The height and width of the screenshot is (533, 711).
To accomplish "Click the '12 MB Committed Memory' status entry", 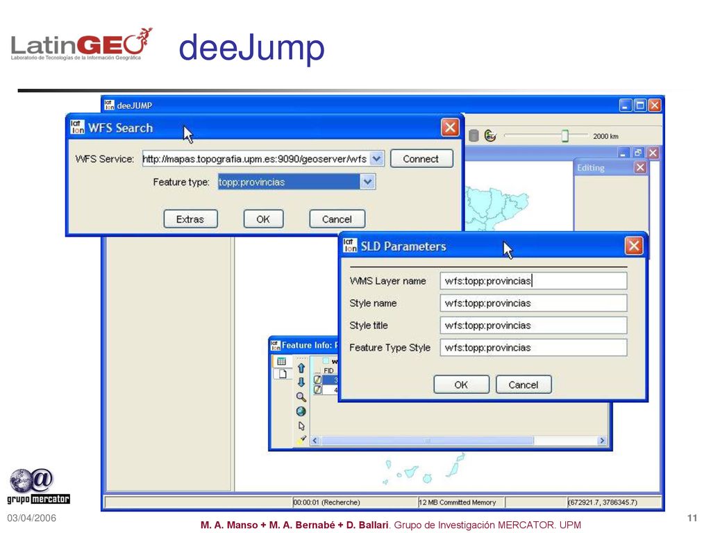I will 457,502.
